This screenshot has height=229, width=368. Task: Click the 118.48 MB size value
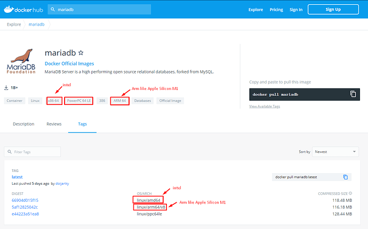342,200
